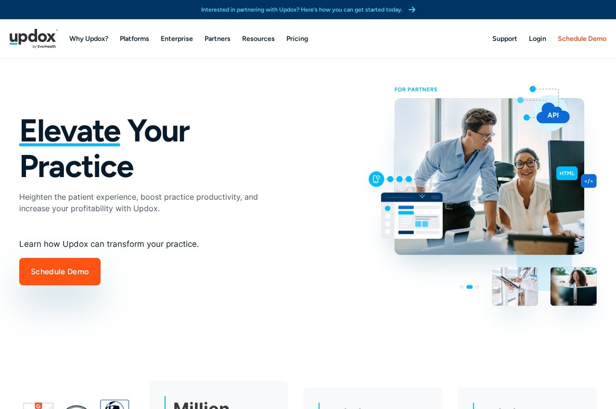The image size is (616, 409).
Task: Click the 'Learn how Updox can transform' text
Action: coord(109,244)
